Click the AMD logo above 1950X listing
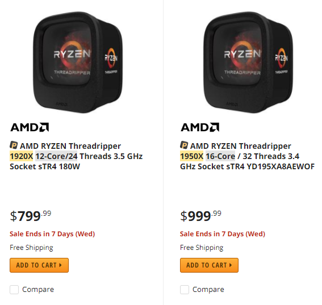 pyautogui.click(x=200, y=127)
